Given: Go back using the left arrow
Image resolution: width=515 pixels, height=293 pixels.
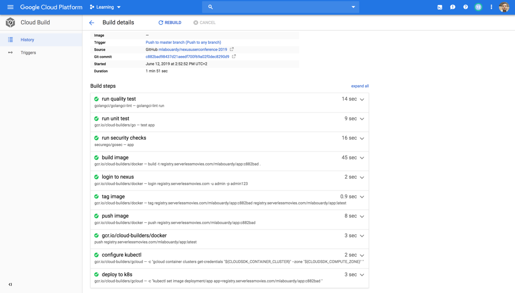Looking at the screenshot, I should point(92,23).
